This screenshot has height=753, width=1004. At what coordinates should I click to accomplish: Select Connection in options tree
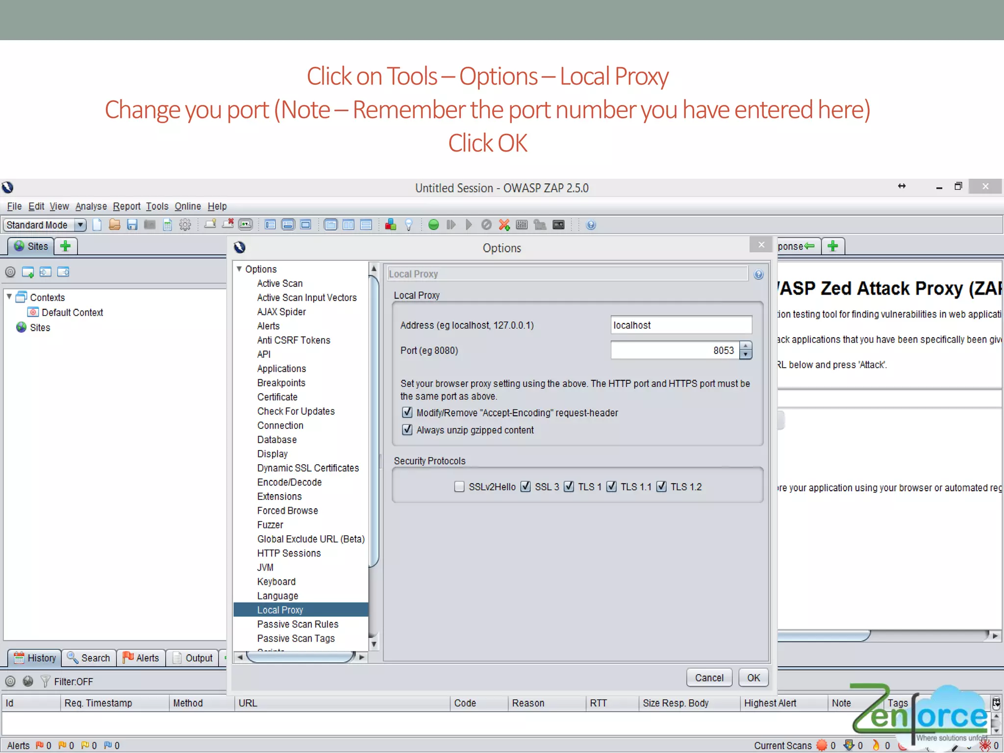[280, 425]
